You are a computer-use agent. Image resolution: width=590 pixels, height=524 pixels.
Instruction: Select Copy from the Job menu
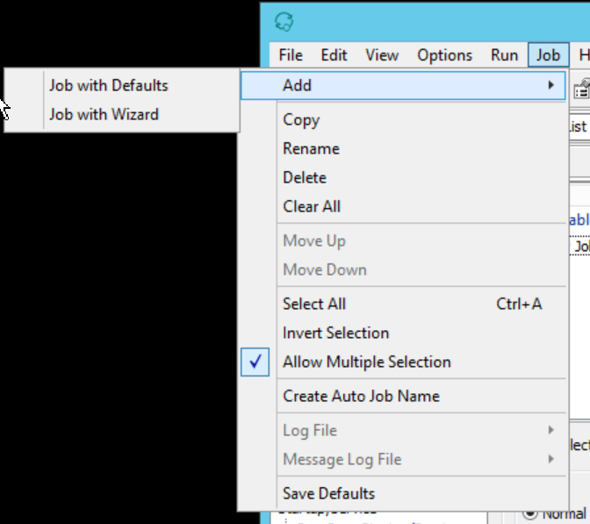[301, 120]
